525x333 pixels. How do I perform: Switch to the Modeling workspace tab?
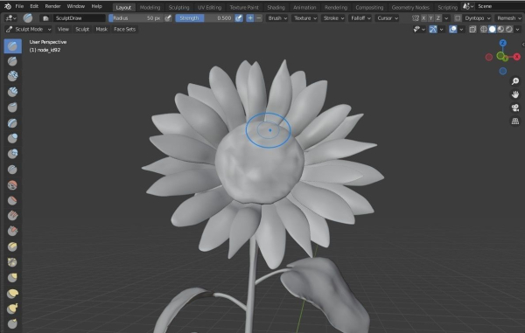pos(150,7)
